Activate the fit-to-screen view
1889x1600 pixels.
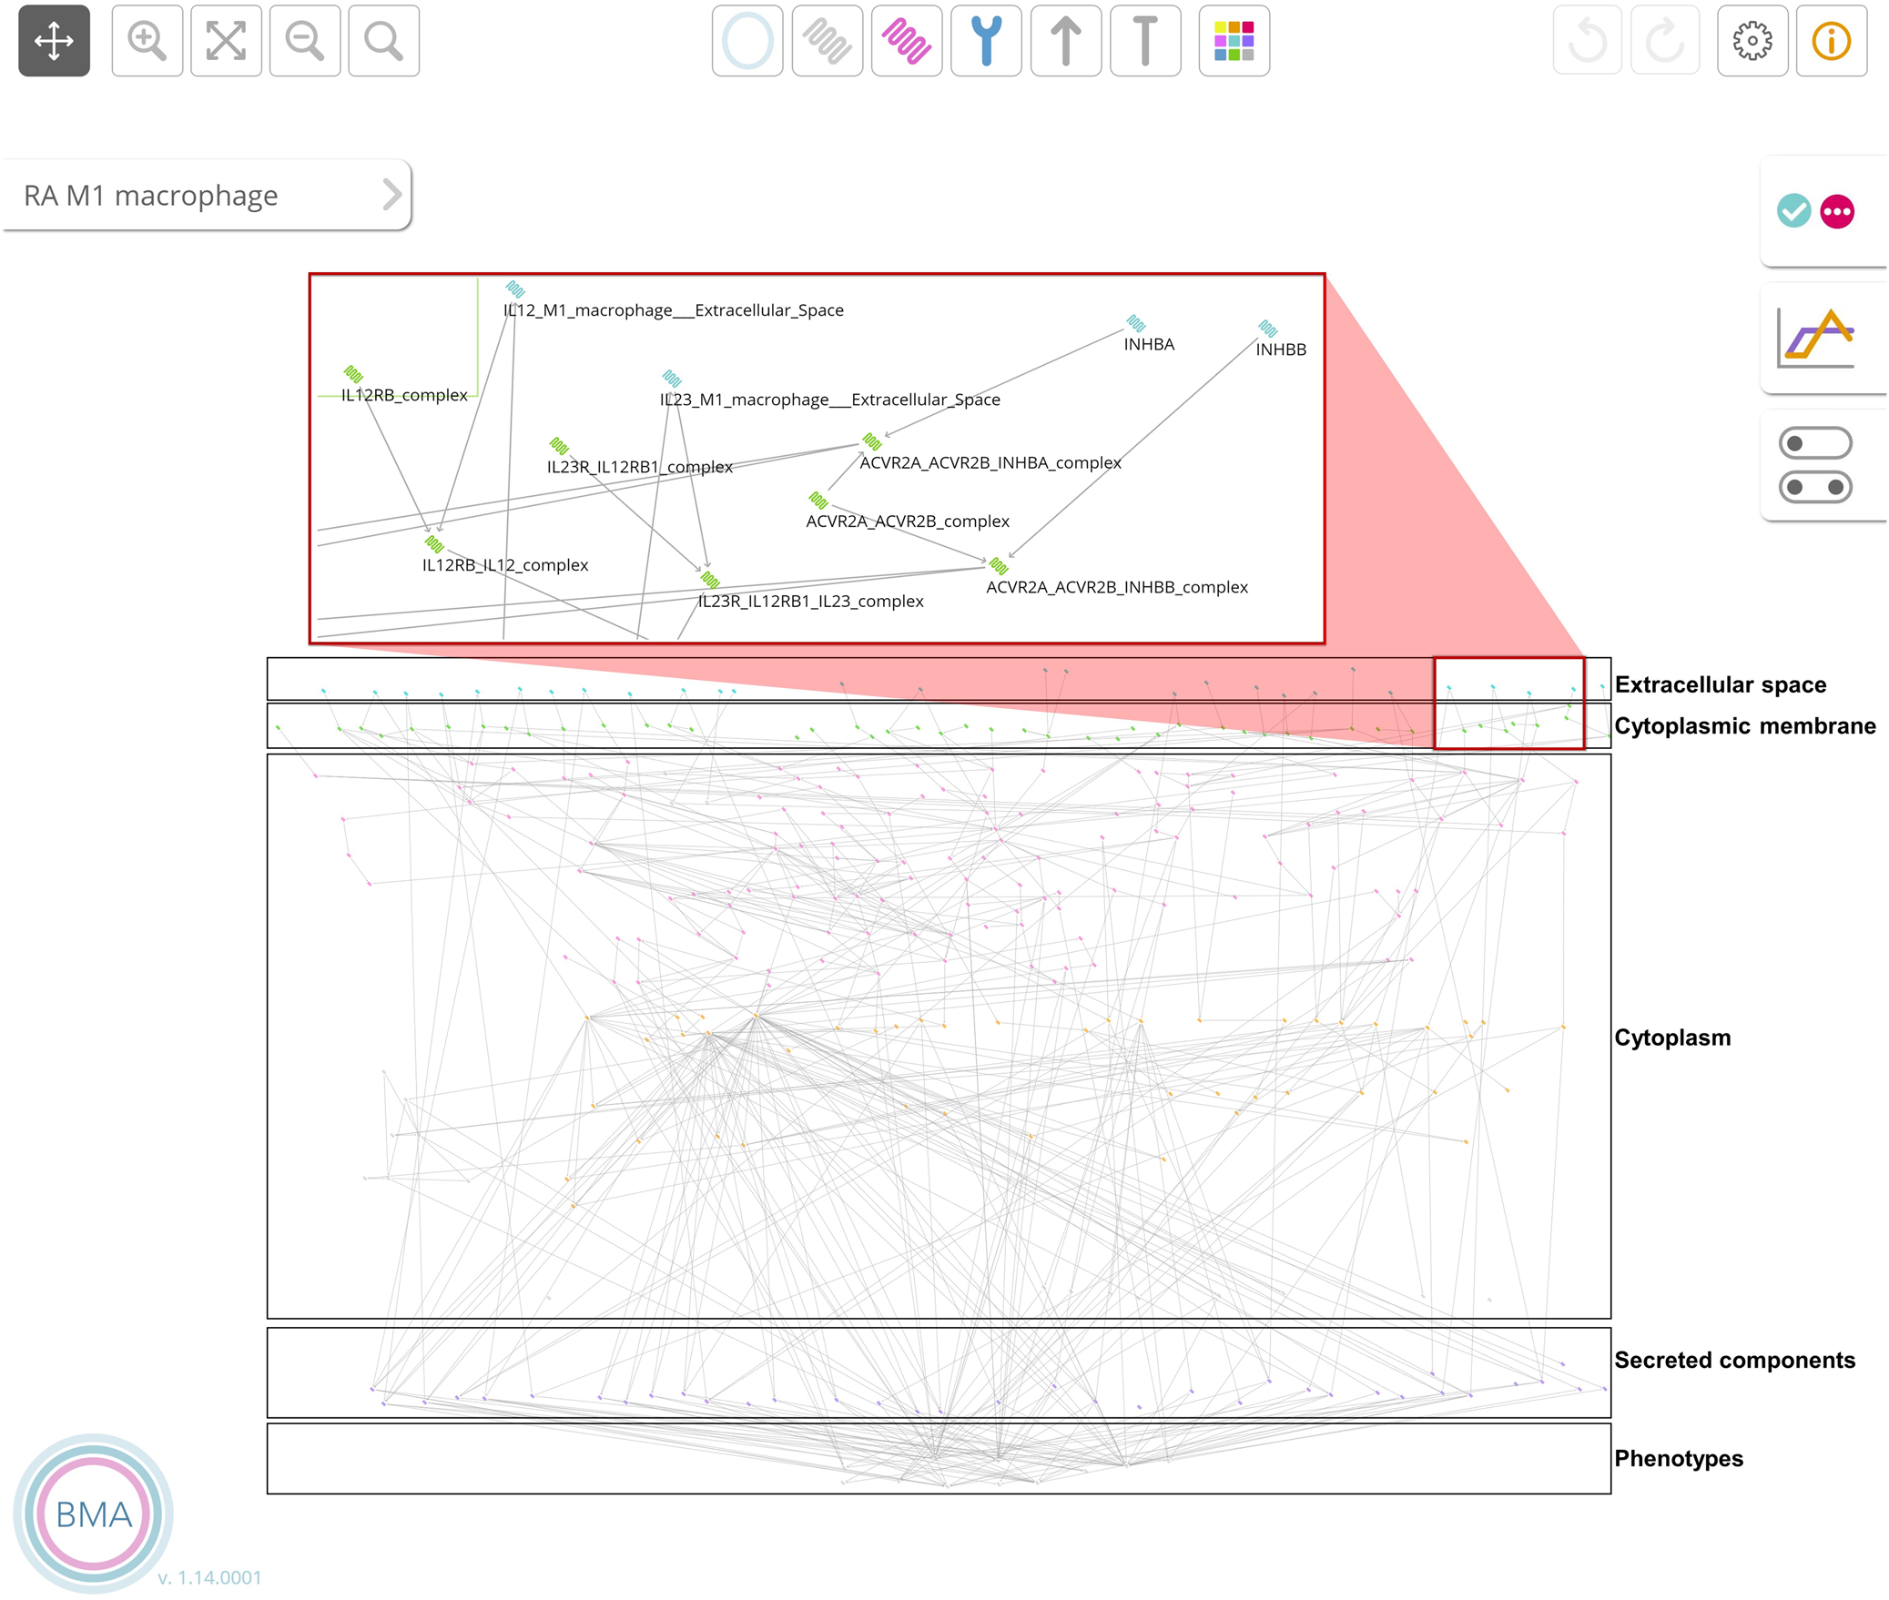point(225,41)
